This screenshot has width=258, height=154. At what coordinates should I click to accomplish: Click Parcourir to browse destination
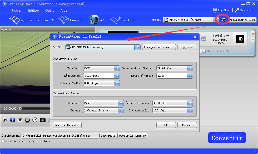108,136
